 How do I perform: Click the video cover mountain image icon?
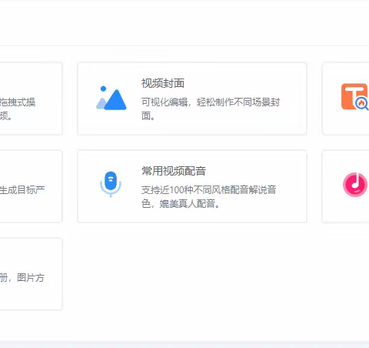click(x=111, y=98)
